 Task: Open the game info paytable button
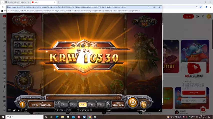pos(22,104)
